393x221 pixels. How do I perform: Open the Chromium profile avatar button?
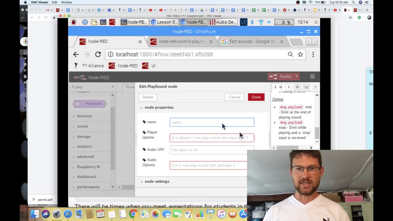312,42
